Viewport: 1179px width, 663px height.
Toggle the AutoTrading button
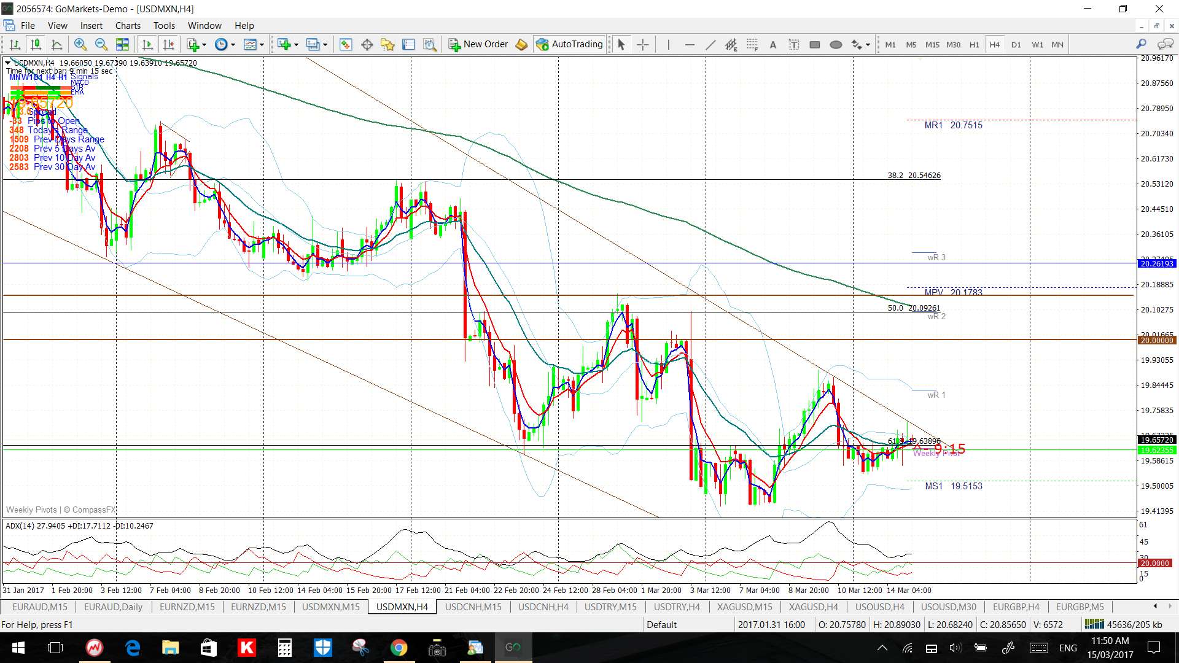point(569,44)
